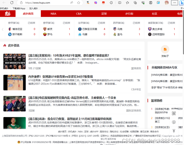This screenshot has height=145, width=184.
Task: Click the 李梦"零封"下半场 sidebar headline
Action: pos(167,88)
